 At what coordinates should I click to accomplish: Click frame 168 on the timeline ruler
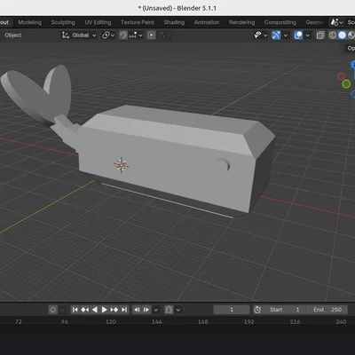(x=203, y=321)
